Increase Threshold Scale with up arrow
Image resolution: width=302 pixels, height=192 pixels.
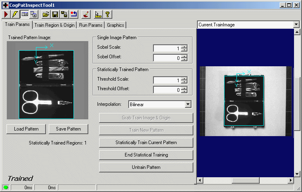coord(184,79)
